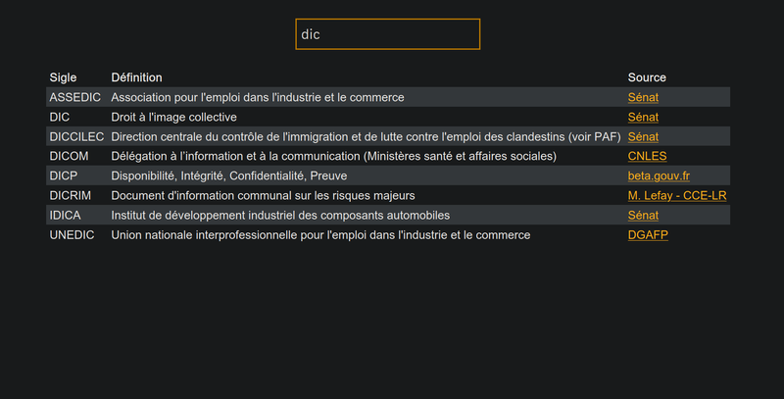Click the definition "Droit à l'image collective"

pyautogui.click(x=173, y=117)
